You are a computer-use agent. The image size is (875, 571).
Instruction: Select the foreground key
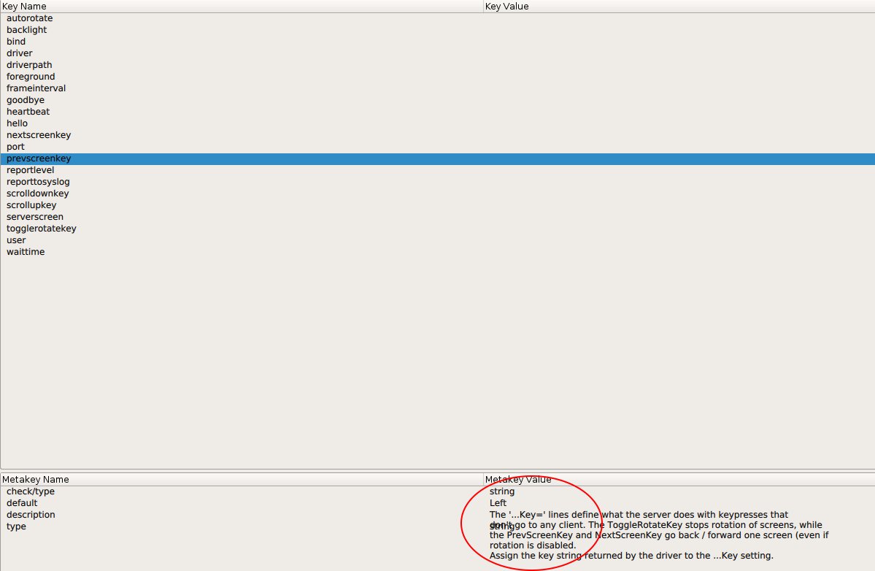[x=31, y=76]
